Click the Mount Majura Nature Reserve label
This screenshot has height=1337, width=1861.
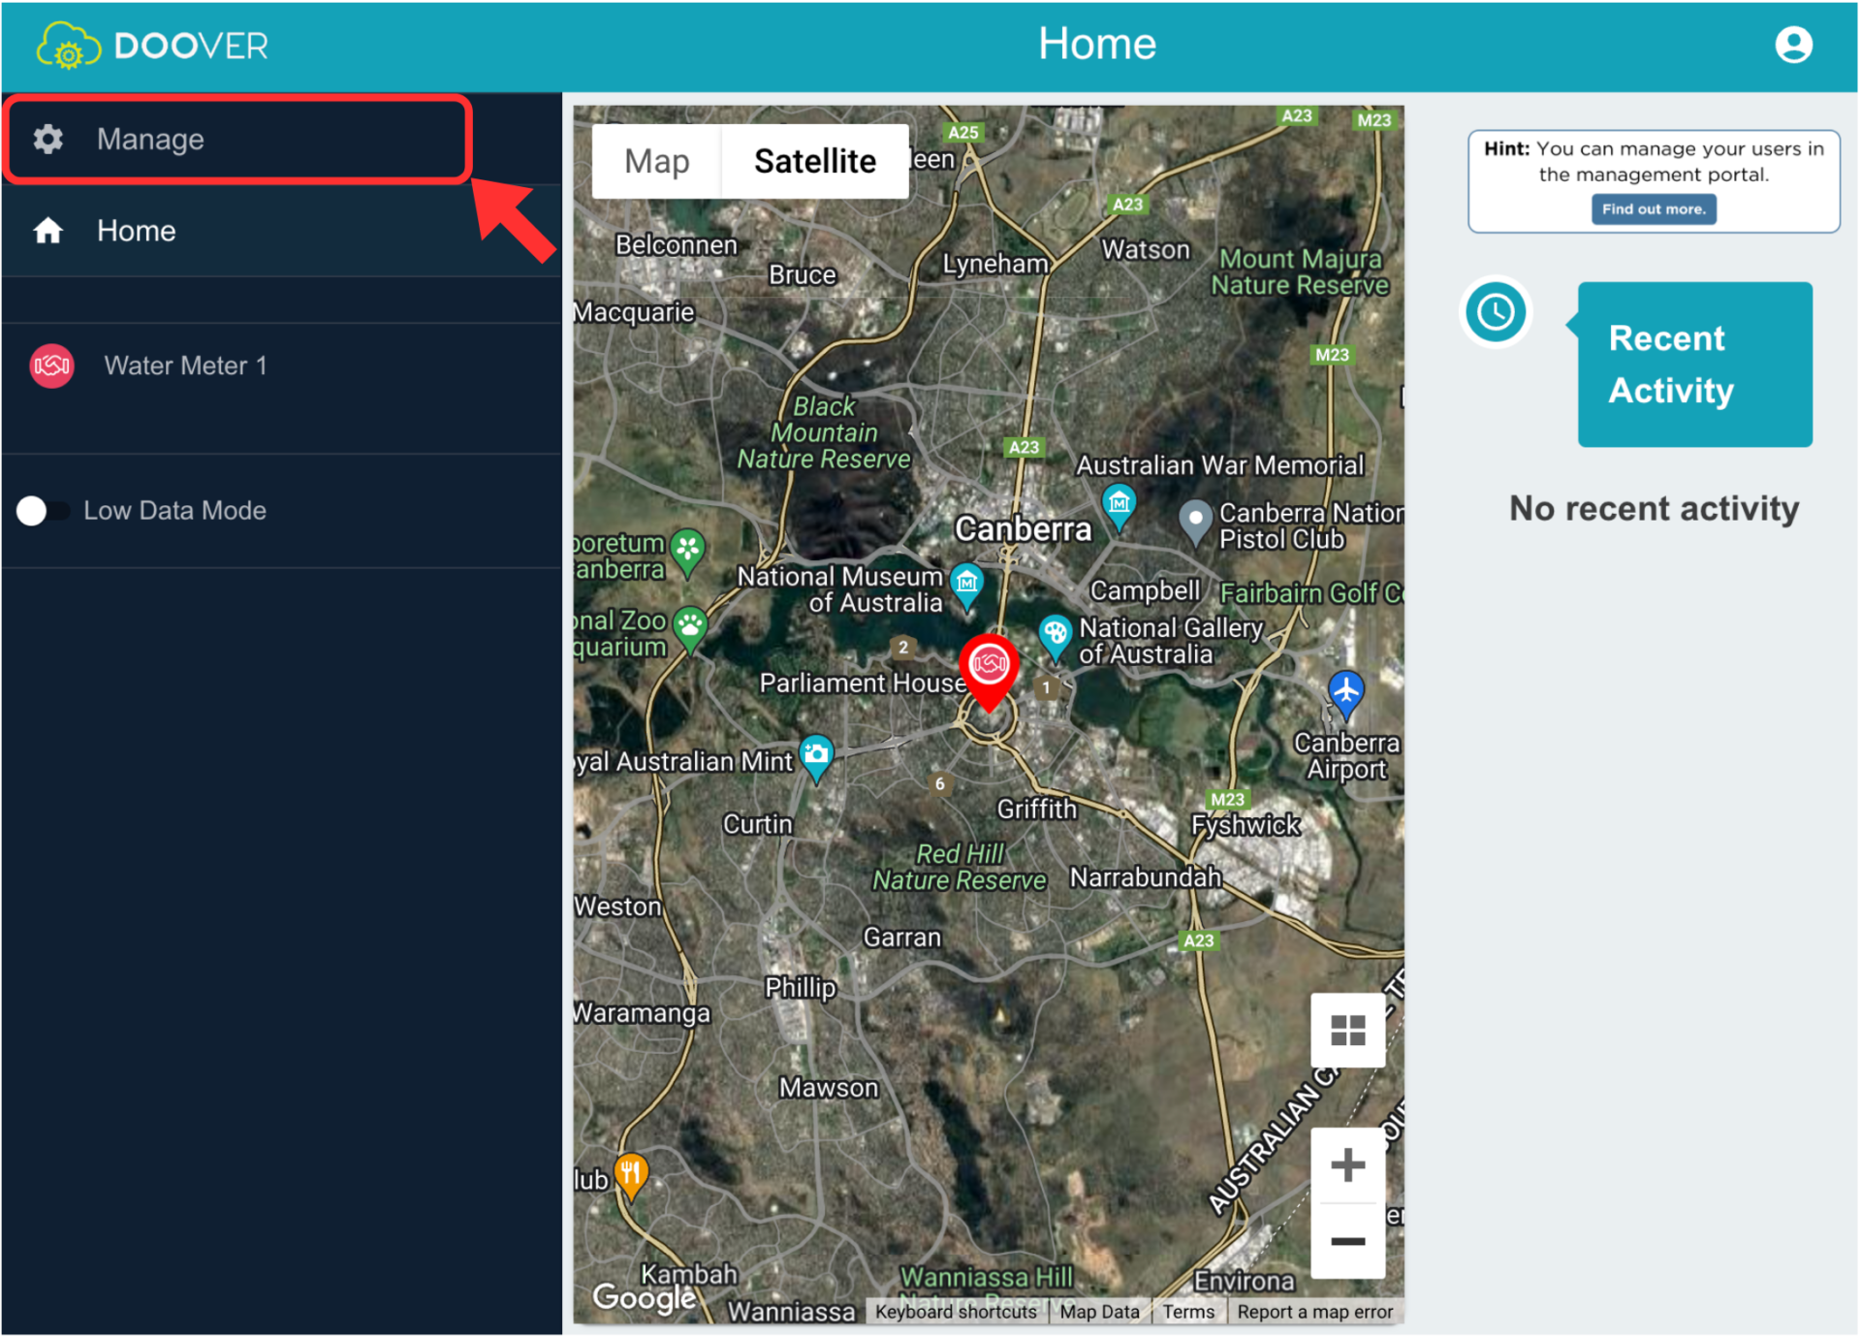(1301, 272)
